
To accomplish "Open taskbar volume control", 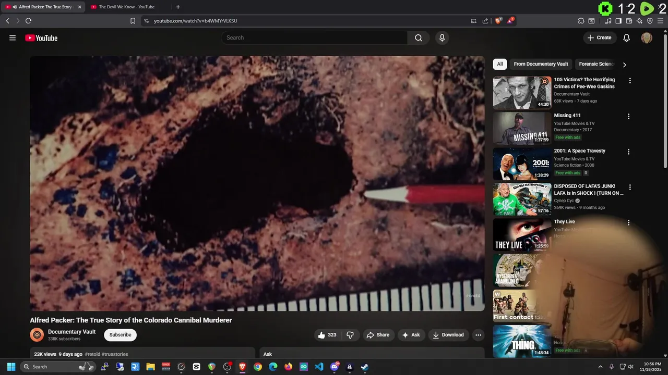I will coord(631,367).
